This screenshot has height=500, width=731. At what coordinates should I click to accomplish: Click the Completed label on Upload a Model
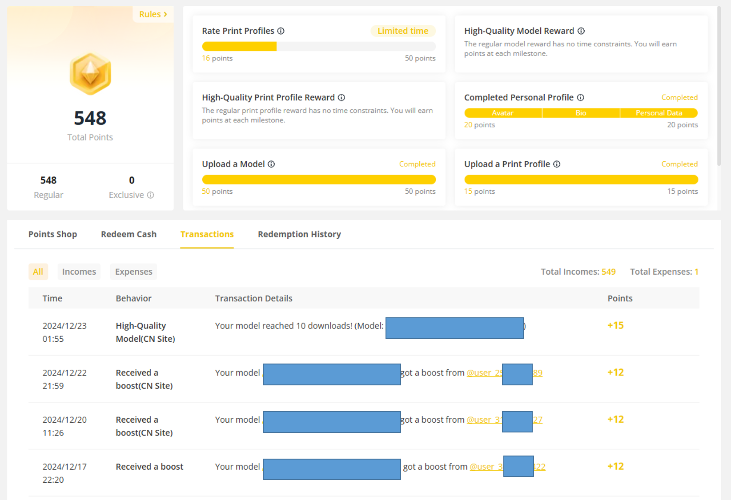pos(417,164)
